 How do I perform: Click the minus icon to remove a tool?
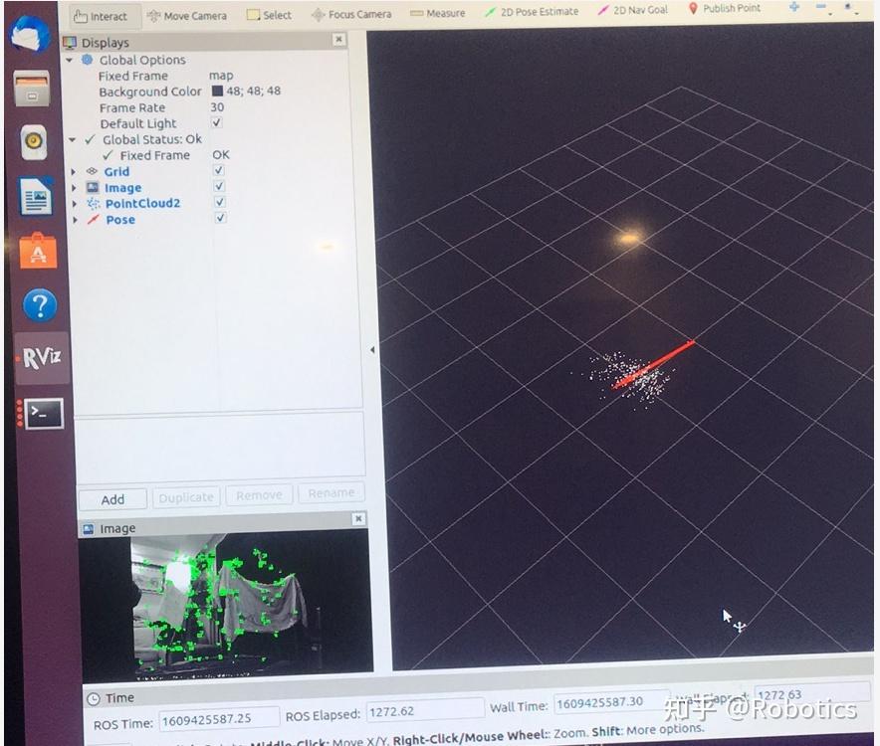click(x=821, y=7)
